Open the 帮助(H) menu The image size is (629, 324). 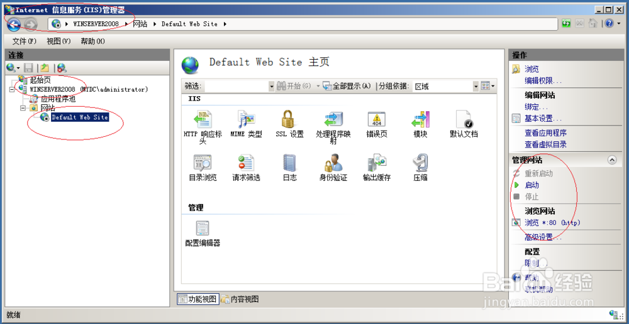point(93,41)
